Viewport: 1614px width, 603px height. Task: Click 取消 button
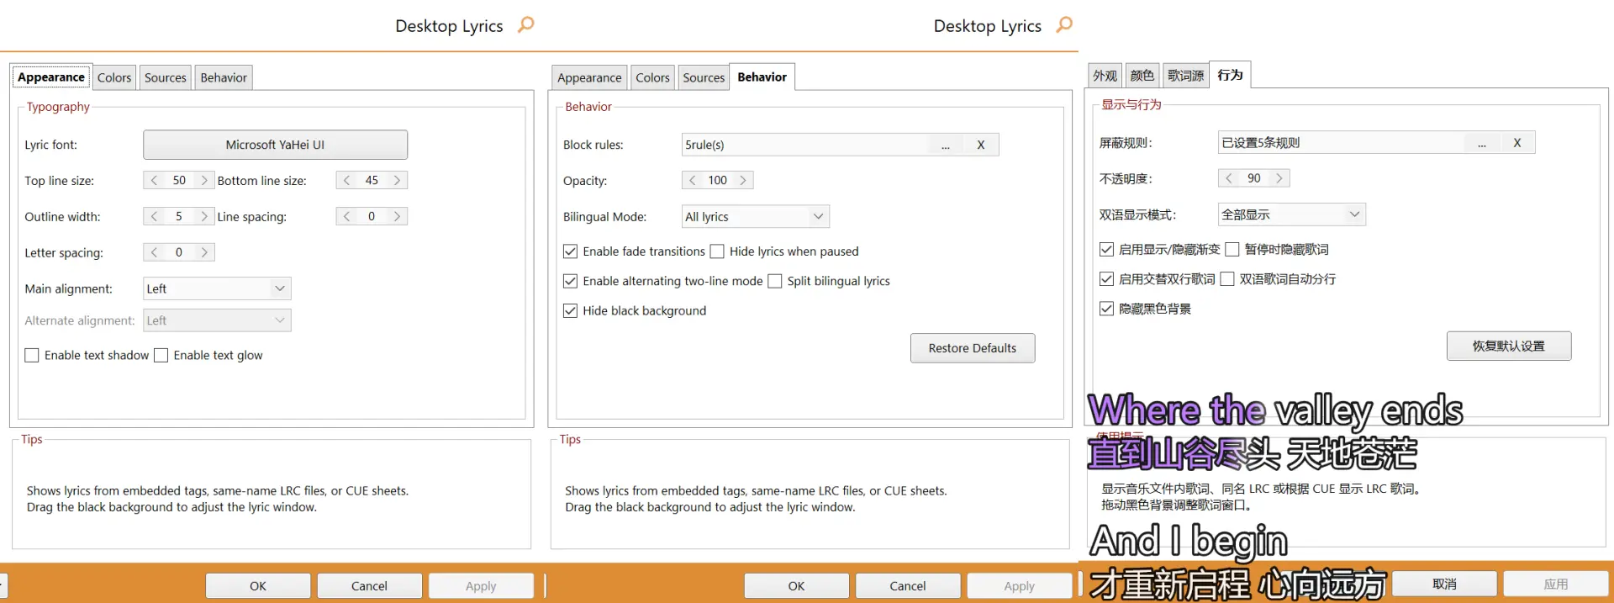point(1444,584)
